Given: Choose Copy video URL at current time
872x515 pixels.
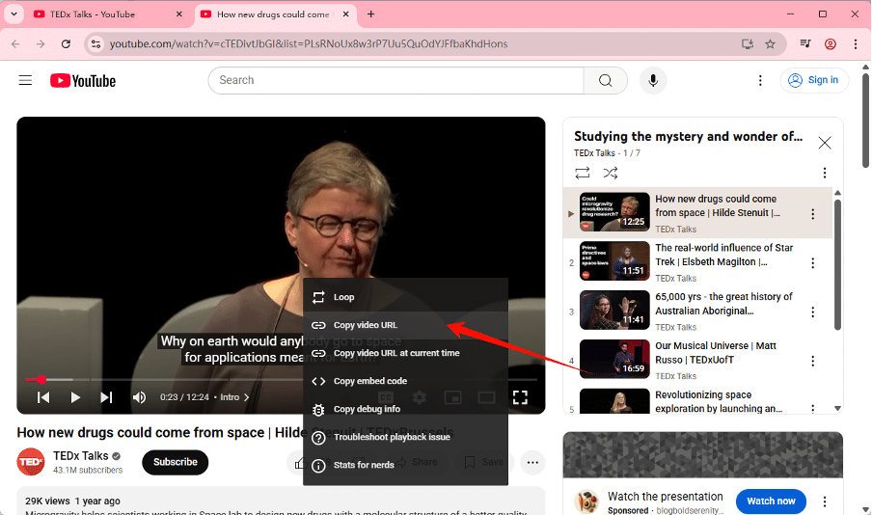Looking at the screenshot, I should click(x=405, y=353).
